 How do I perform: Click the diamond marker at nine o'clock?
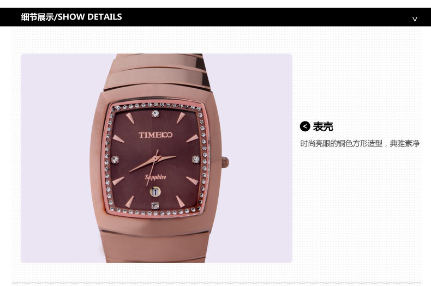click(115, 160)
